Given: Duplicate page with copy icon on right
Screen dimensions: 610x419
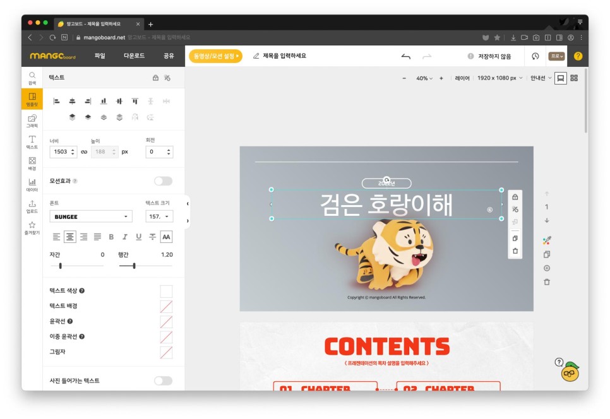Looking at the screenshot, I should (x=547, y=254).
